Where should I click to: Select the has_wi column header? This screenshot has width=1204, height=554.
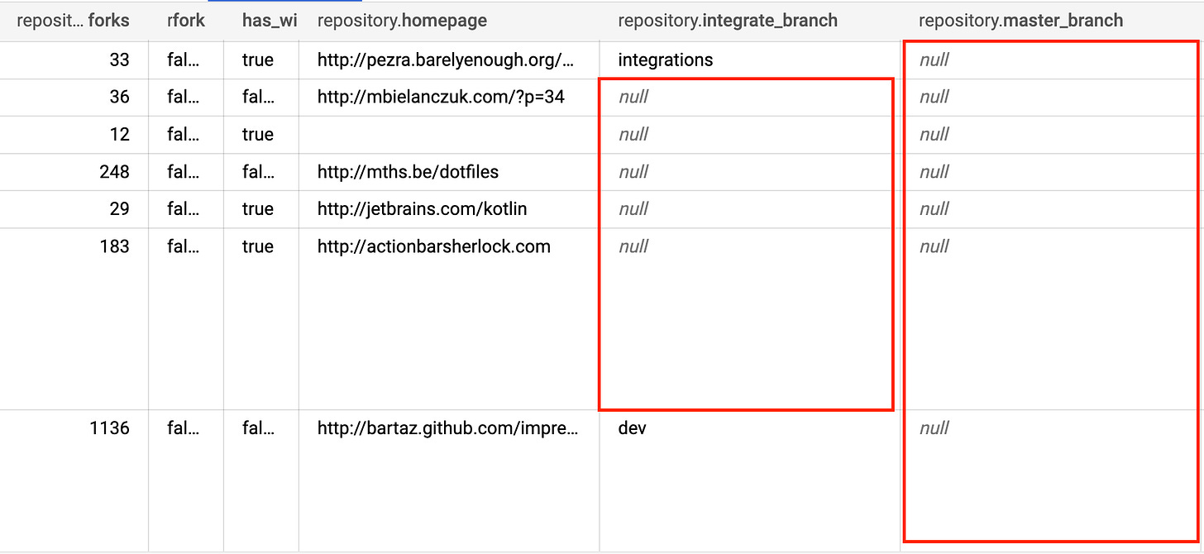point(270,21)
